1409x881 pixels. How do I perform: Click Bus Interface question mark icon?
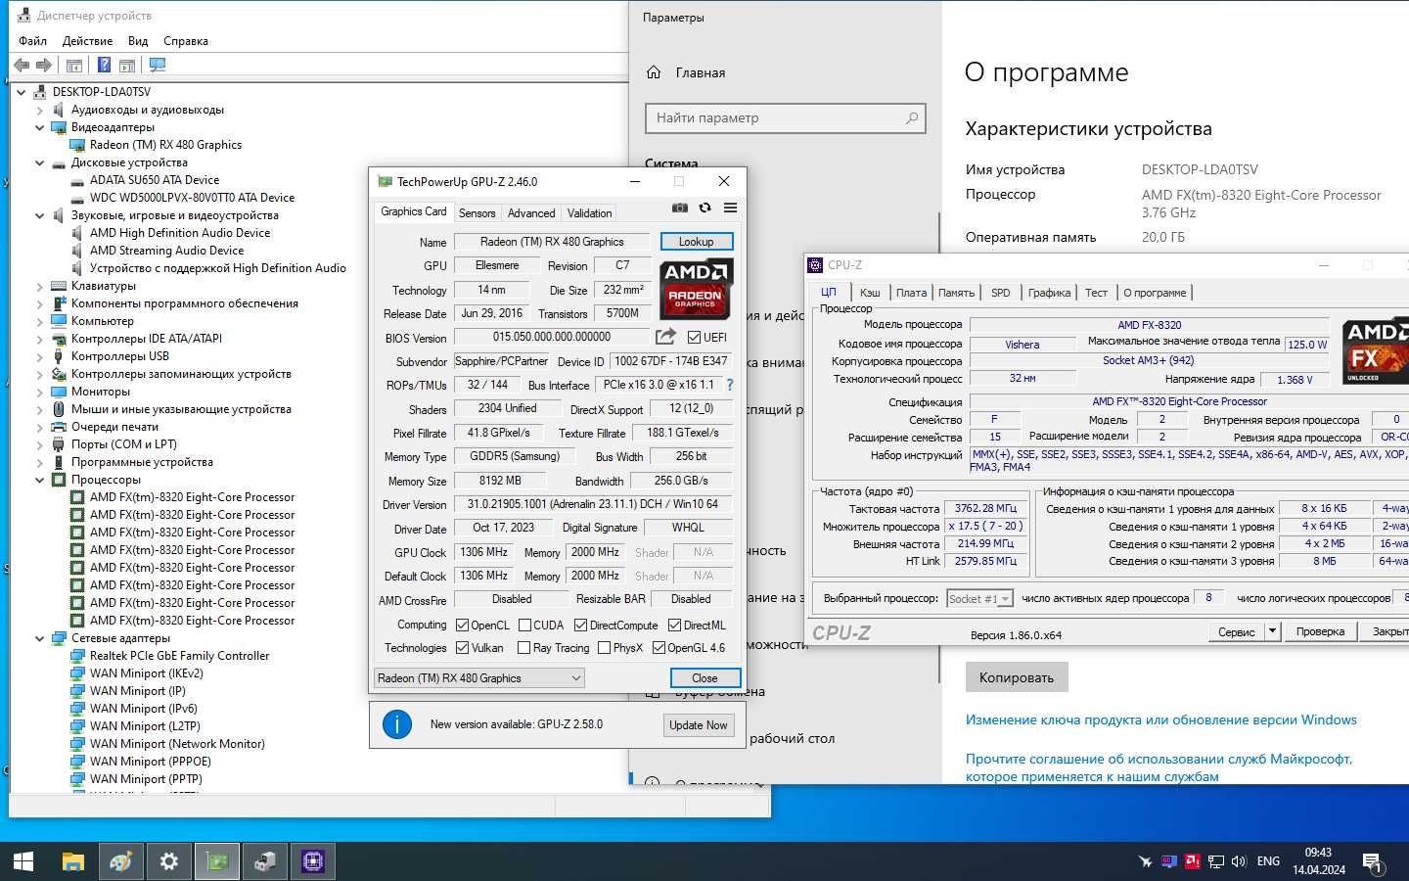pos(730,385)
